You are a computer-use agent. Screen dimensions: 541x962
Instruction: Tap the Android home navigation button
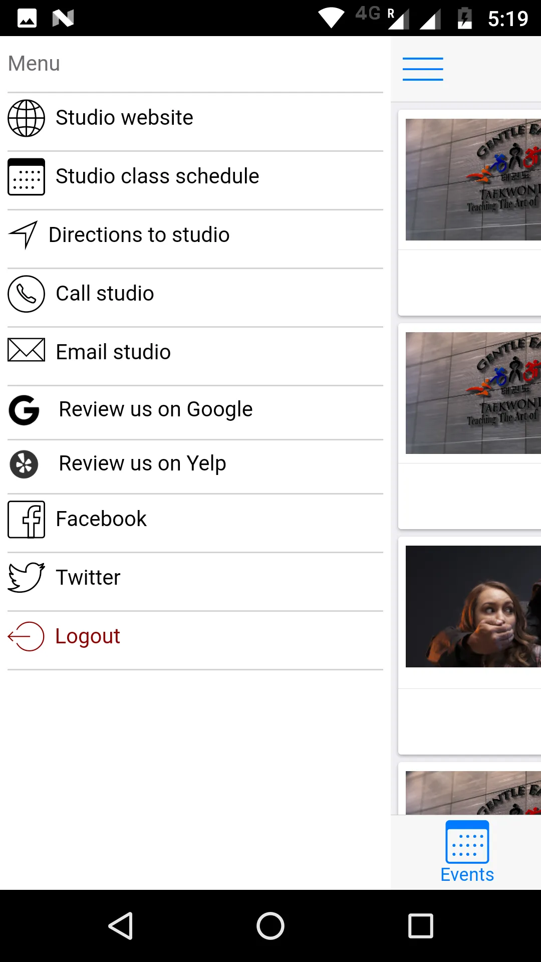coord(270,926)
